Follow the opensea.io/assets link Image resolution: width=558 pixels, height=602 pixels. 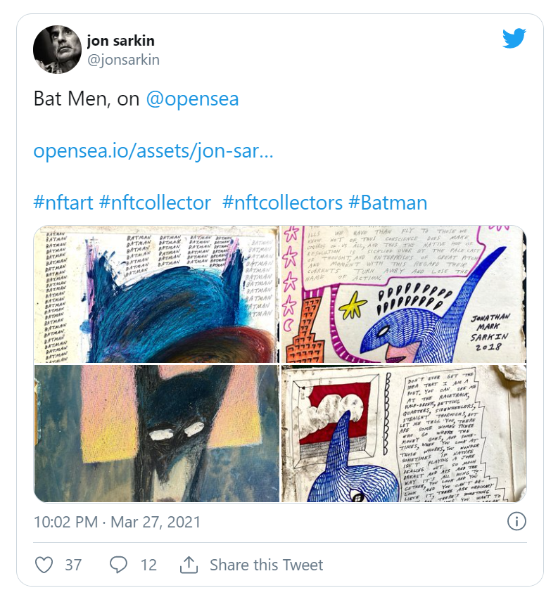click(153, 151)
